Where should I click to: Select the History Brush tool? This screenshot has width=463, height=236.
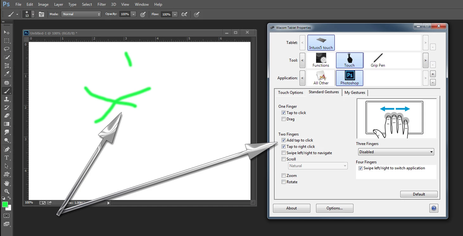point(7,107)
